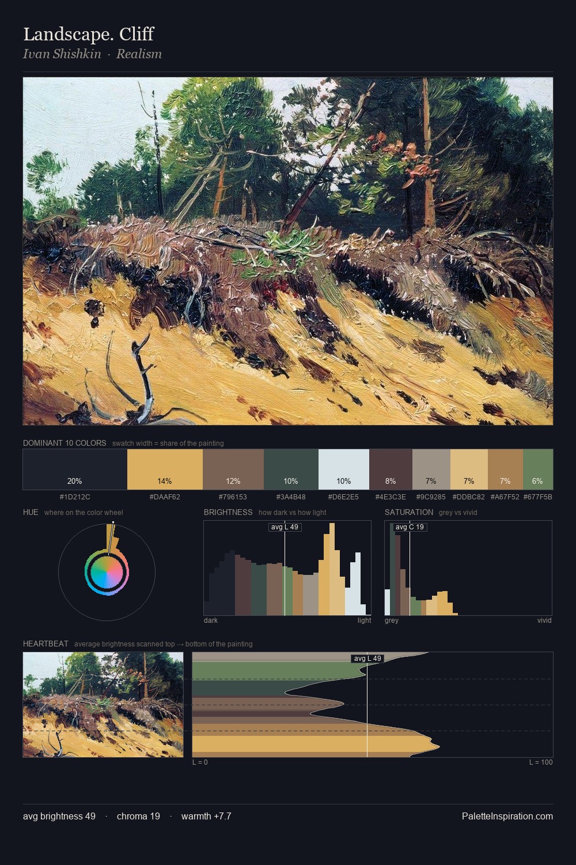Click the main Landscape Cliff painting image
Image resolution: width=576 pixels, height=865 pixels.
coord(288,251)
